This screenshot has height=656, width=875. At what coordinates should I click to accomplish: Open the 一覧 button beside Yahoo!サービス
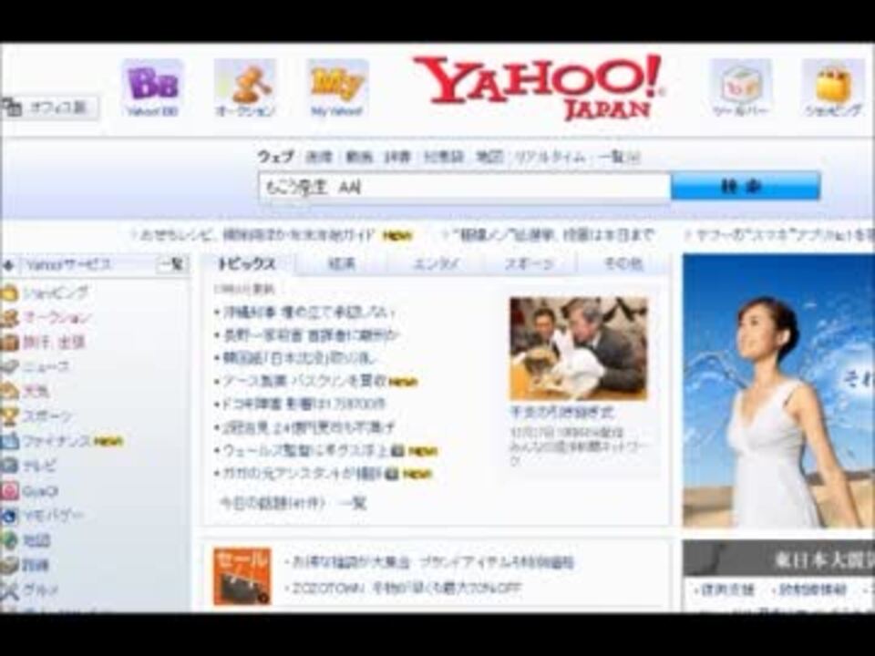[171, 264]
